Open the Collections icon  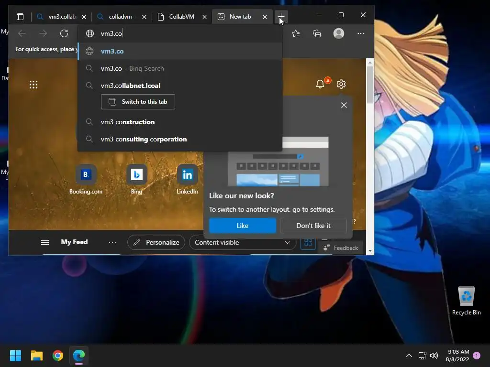[x=317, y=33]
